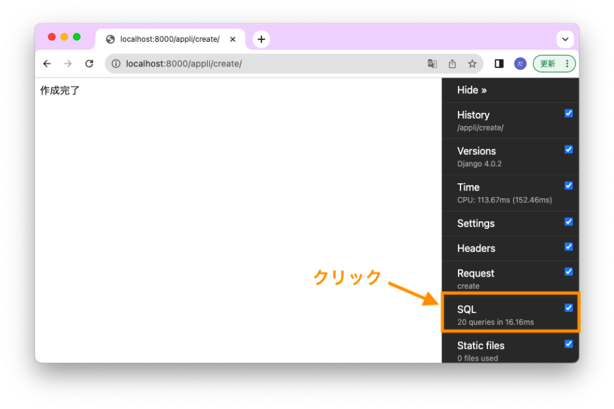Click the forward navigation arrow
This screenshot has width=614, height=409.
[68, 63]
